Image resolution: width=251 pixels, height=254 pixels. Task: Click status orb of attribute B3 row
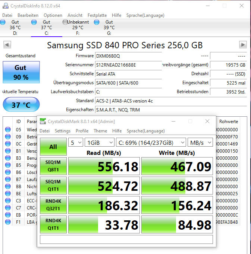8,158
